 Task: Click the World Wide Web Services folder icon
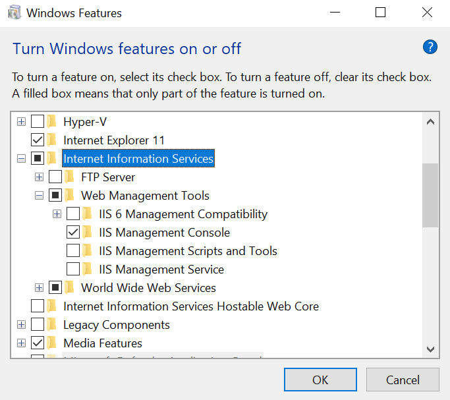tap(70, 288)
